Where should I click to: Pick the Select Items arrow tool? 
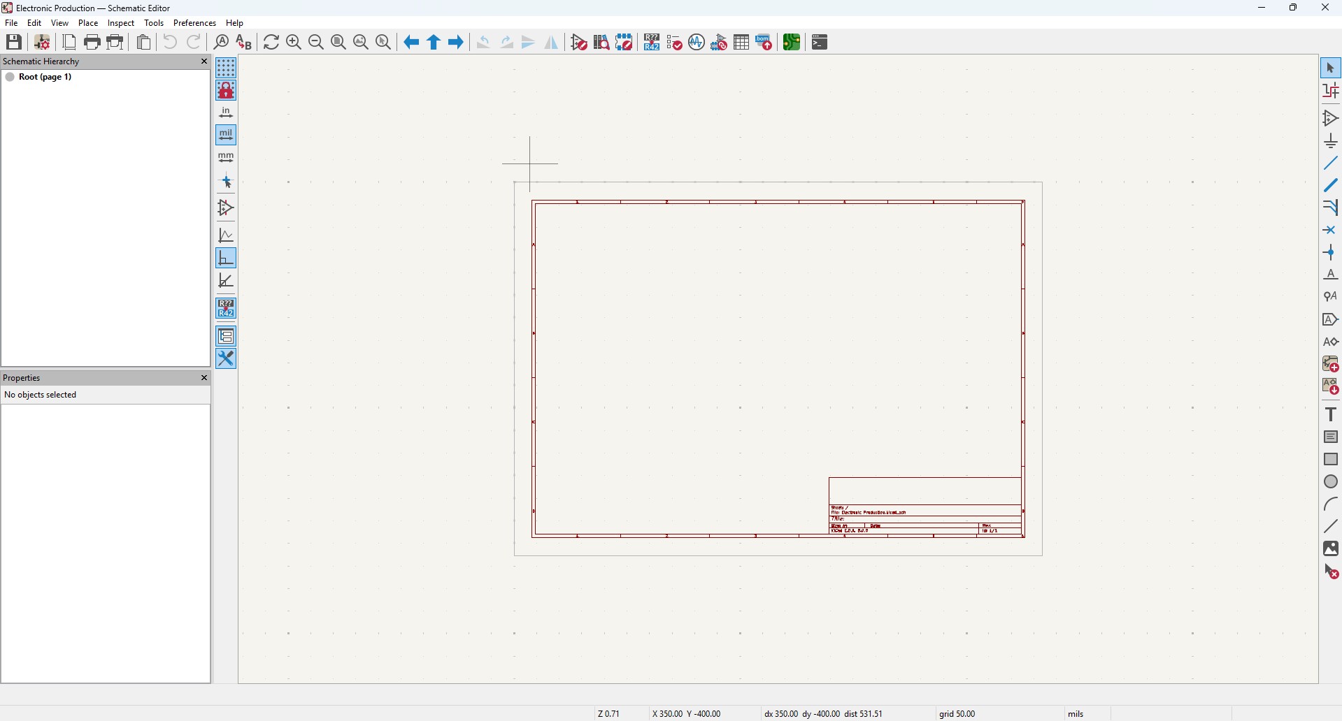point(1332,68)
